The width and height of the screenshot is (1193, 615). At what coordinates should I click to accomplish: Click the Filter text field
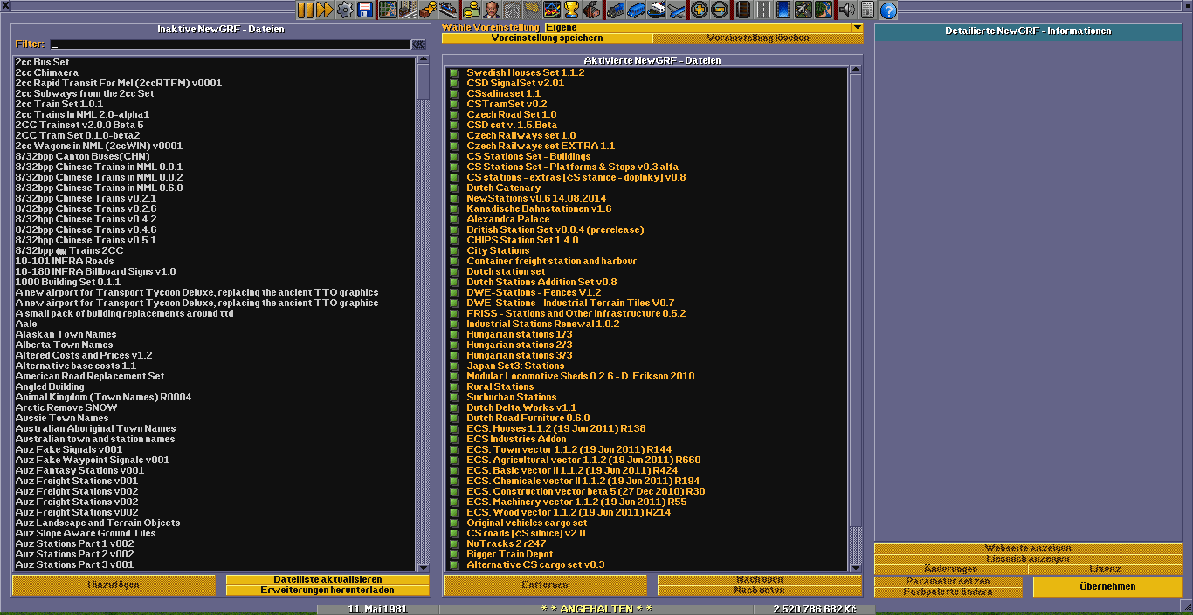pyautogui.click(x=231, y=44)
